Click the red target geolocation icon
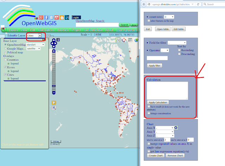This screenshot has width=225, height=166. [124, 40]
